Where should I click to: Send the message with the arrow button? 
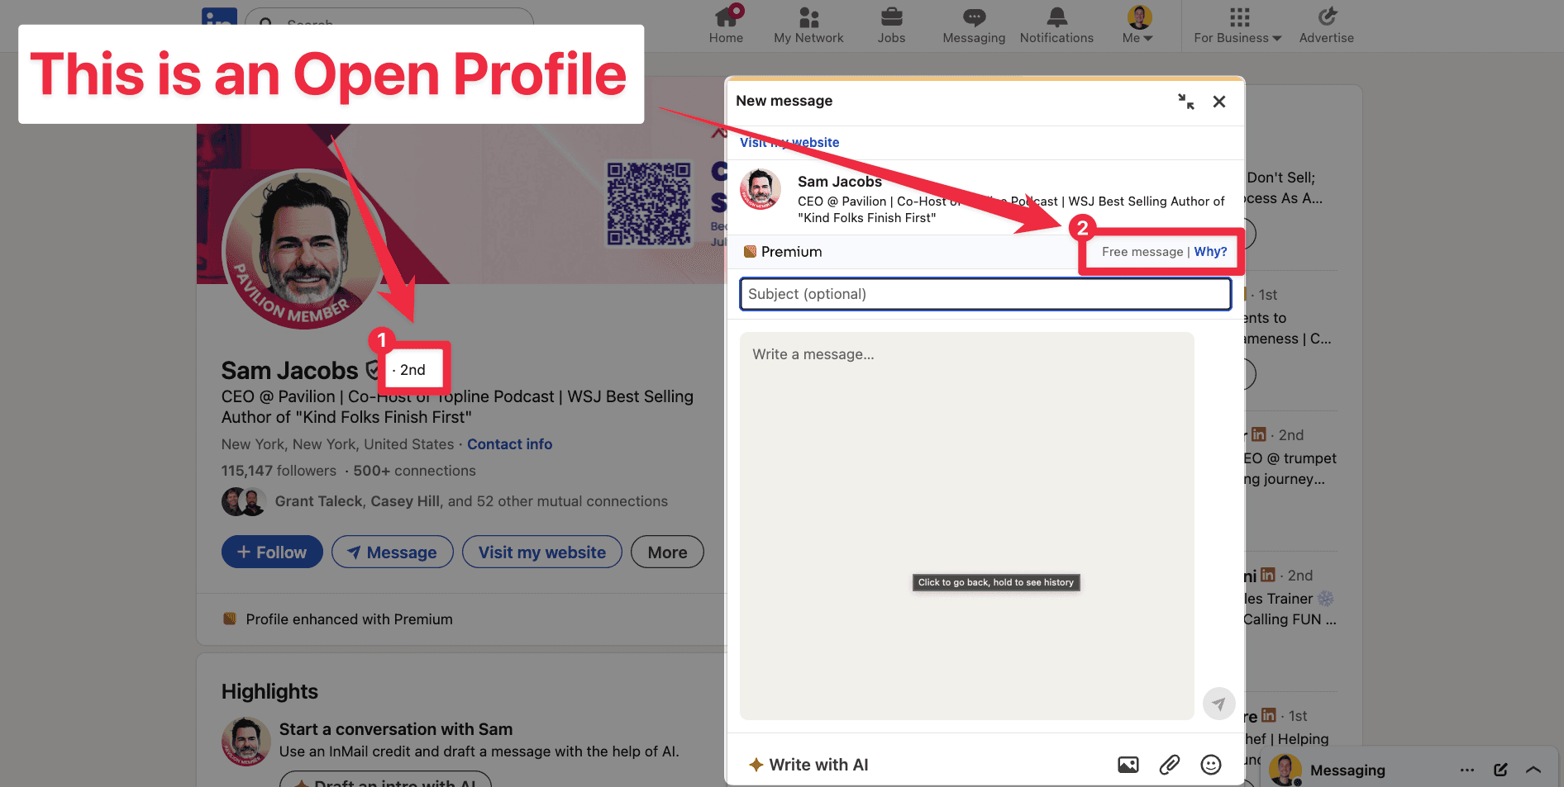[x=1218, y=704]
